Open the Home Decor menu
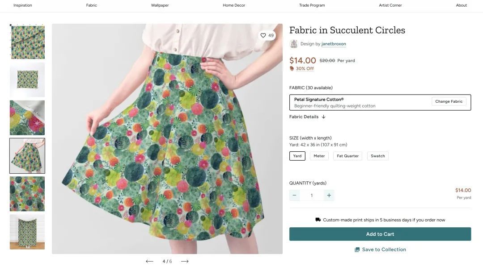Image resolution: width=483 pixels, height=267 pixels. pos(234,5)
